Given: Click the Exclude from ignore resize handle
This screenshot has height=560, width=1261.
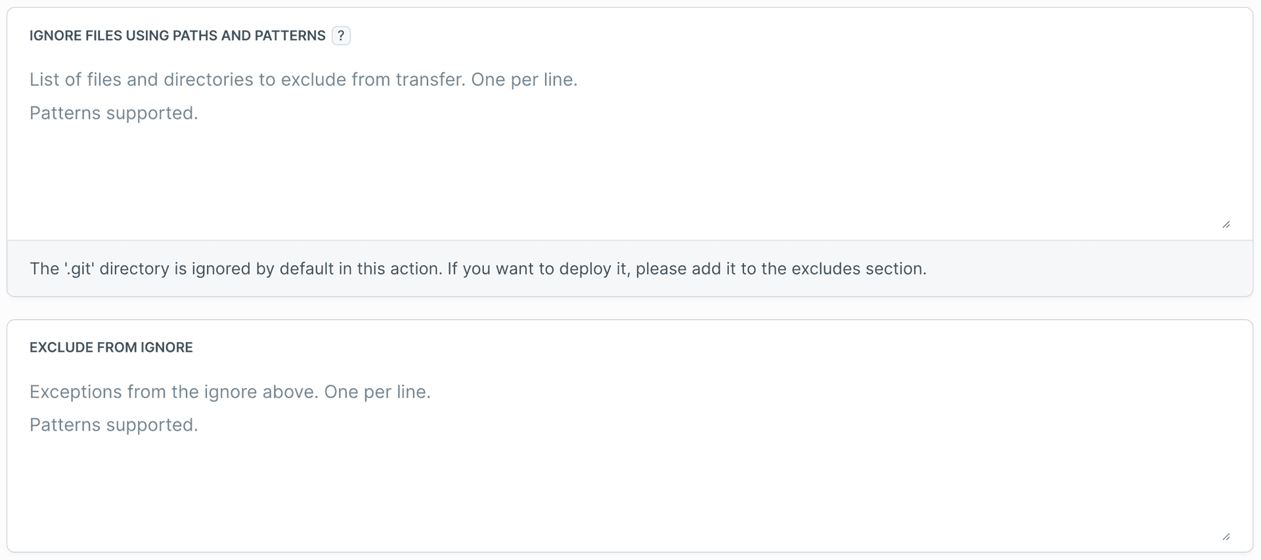Looking at the screenshot, I should (1226, 536).
